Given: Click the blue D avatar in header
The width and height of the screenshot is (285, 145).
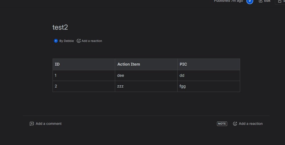Looking at the screenshot, I should 250,1.
